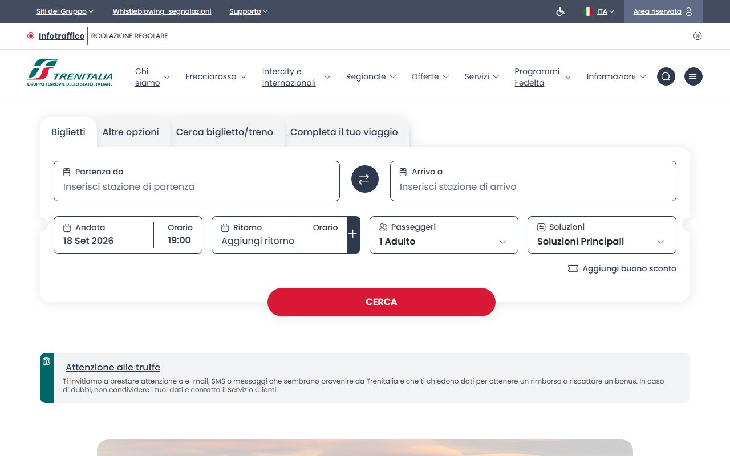Open the Soluzioni Principali dropdown
The image size is (730, 456).
click(602, 235)
